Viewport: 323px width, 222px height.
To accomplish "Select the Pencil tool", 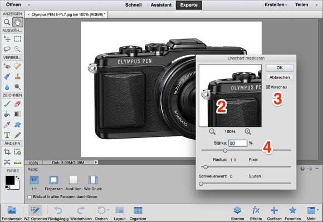I will (x=18, y=135).
